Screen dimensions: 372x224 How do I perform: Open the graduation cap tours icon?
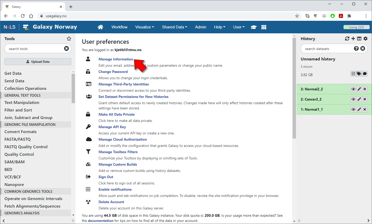click(x=254, y=27)
